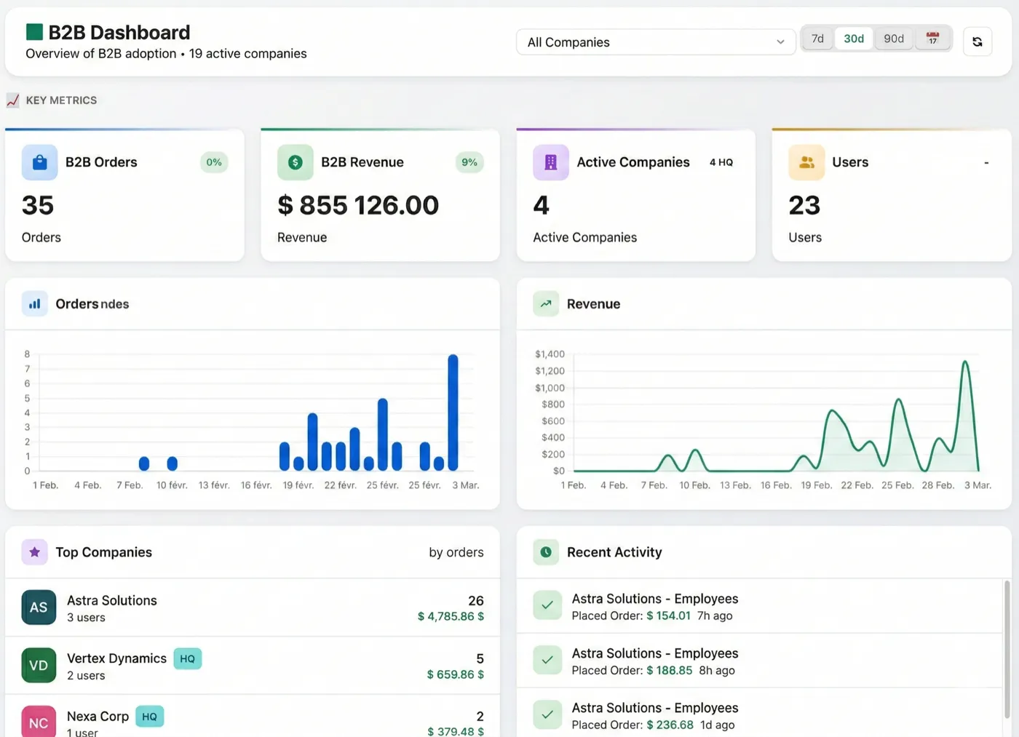Image resolution: width=1019 pixels, height=737 pixels.
Task: Click the Users metric people icon
Action: [806, 162]
